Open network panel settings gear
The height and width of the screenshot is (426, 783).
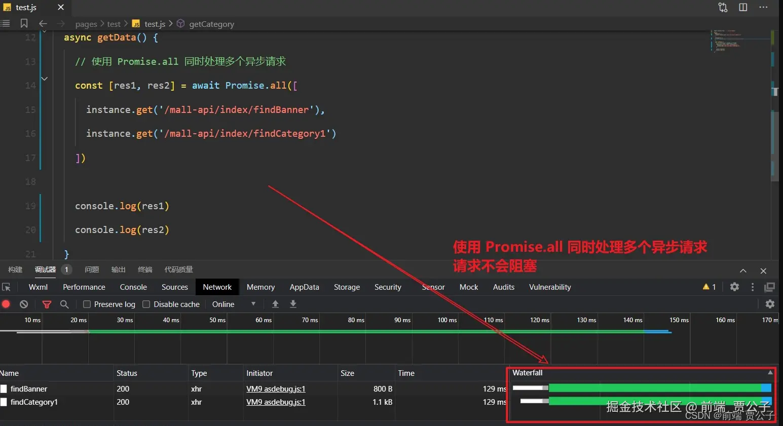(770, 304)
